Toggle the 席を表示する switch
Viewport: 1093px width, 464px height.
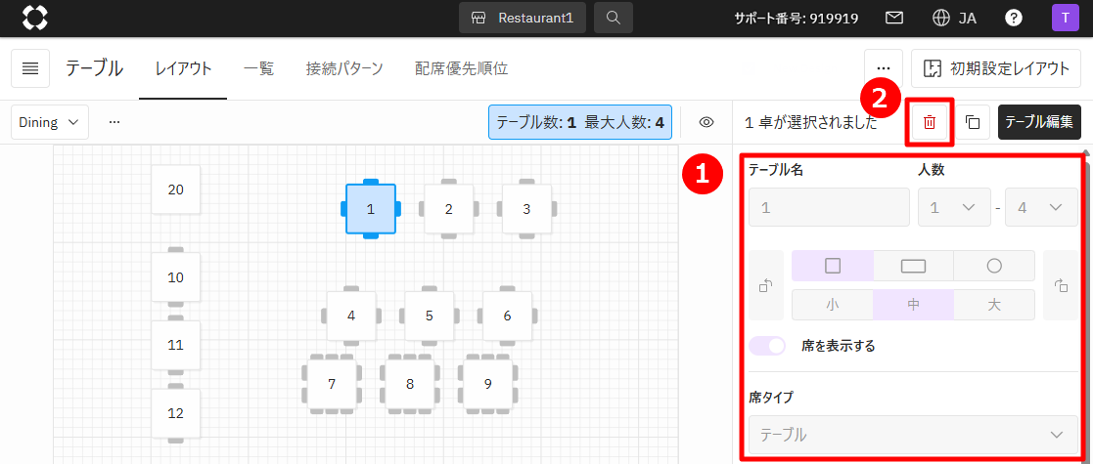coord(768,346)
